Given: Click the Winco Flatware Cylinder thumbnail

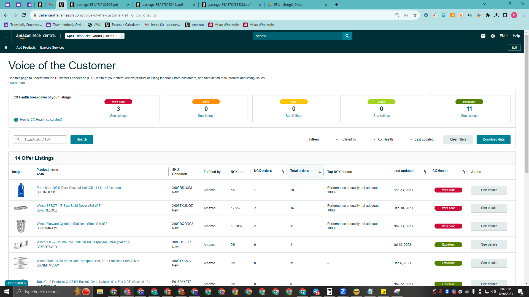Looking at the screenshot, I should [21, 226].
